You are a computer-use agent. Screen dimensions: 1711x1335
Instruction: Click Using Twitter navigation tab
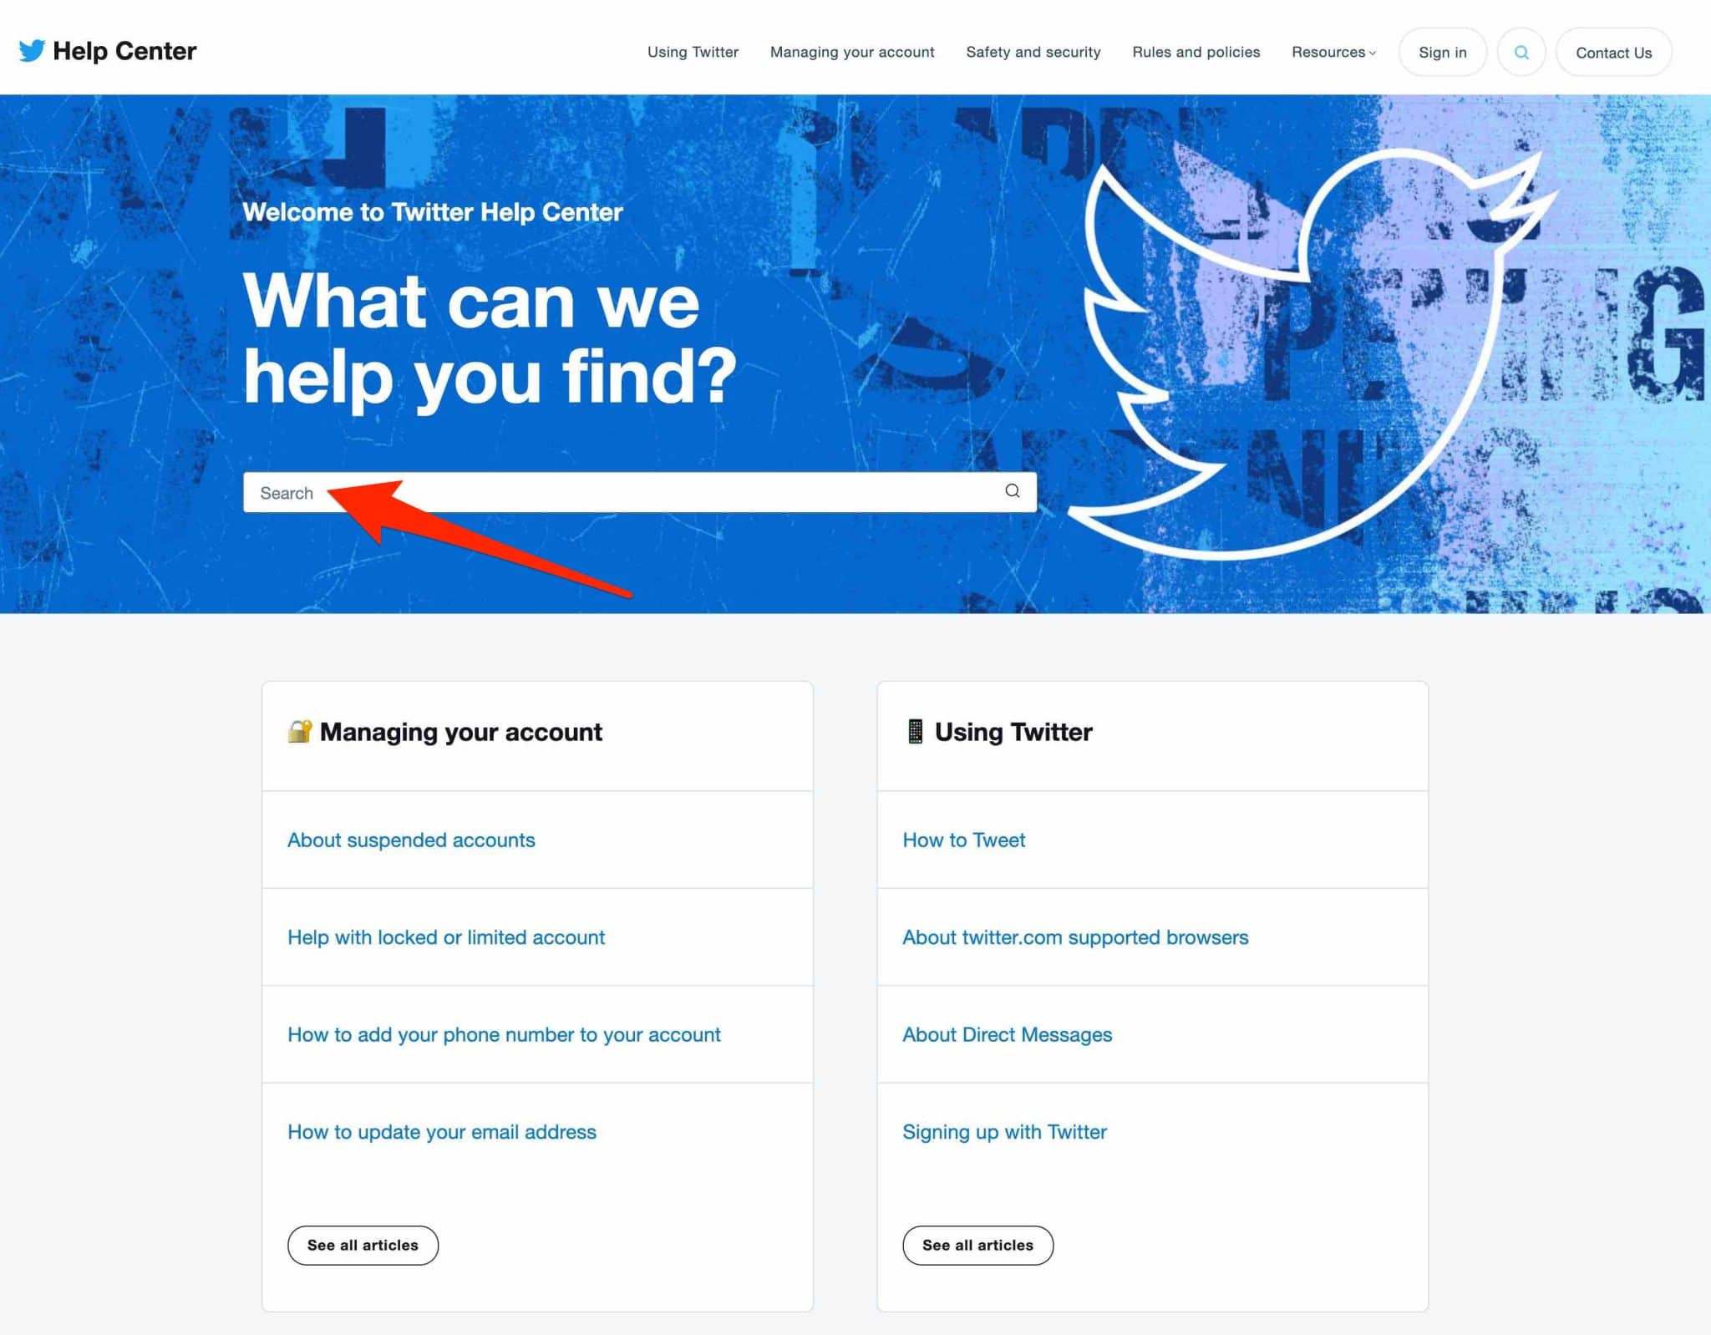pyautogui.click(x=692, y=52)
